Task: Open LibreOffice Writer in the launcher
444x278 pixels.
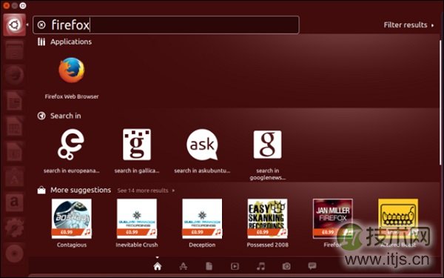Action: pyautogui.click(x=15, y=100)
